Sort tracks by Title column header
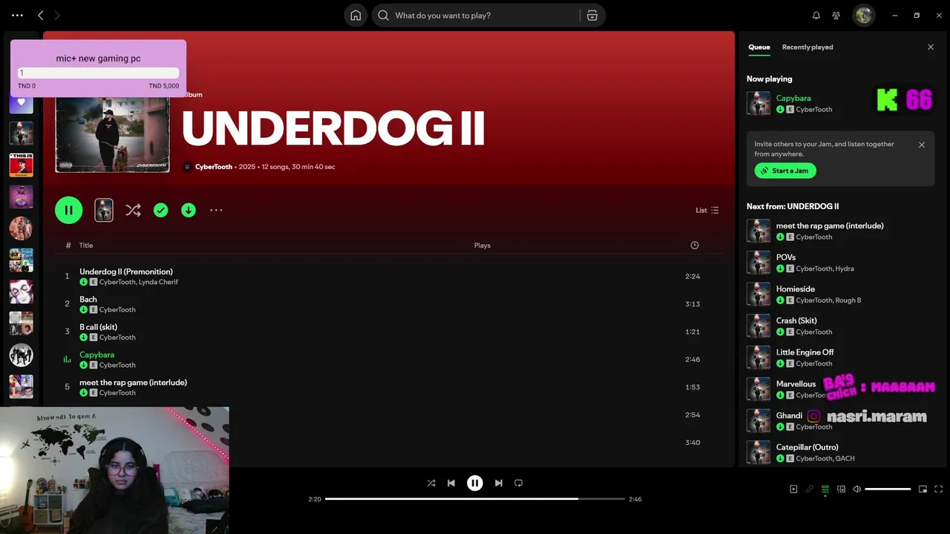The height and width of the screenshot is (534, 950). pyautogui.click(x=86, y=245)
